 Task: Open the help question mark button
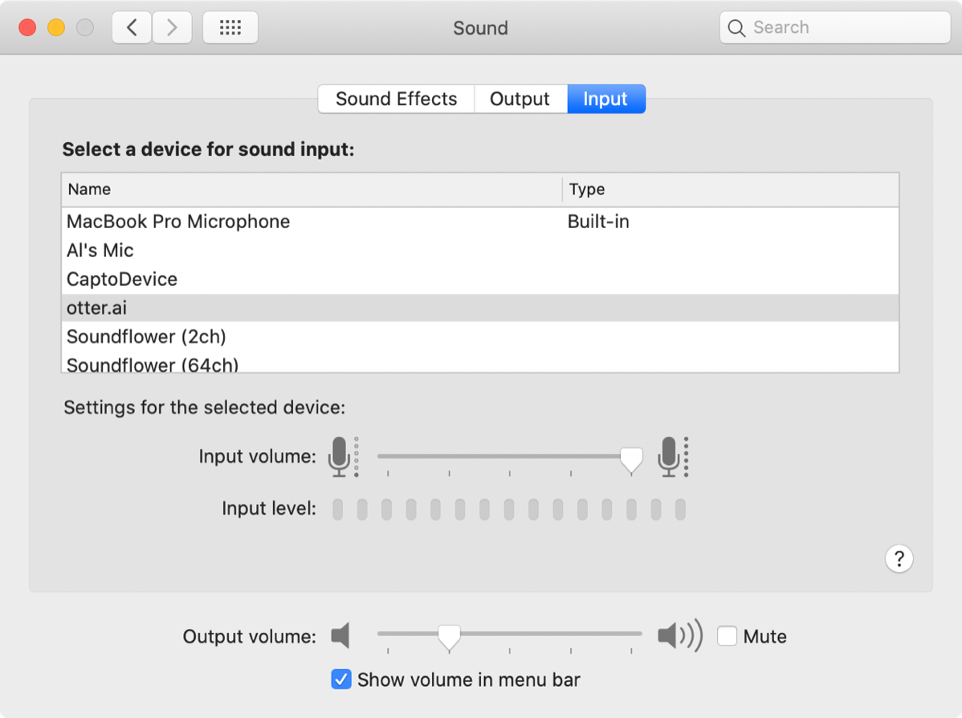pyautogui.click(x=899, y=559)
